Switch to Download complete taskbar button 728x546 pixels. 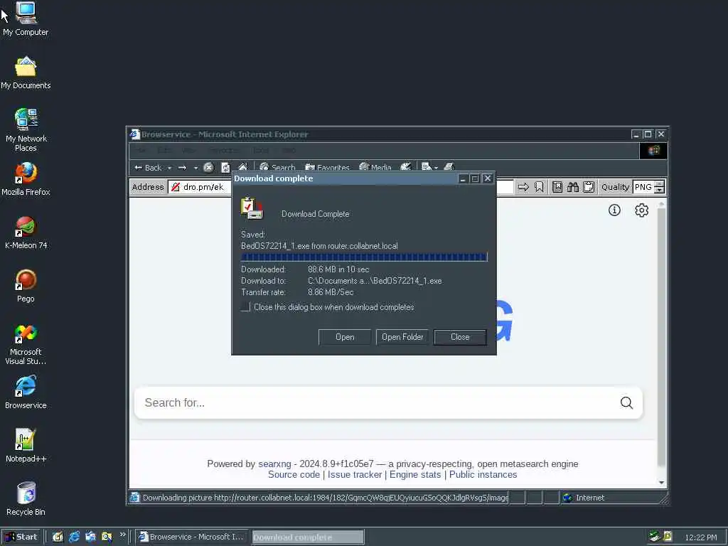point(307,537)
